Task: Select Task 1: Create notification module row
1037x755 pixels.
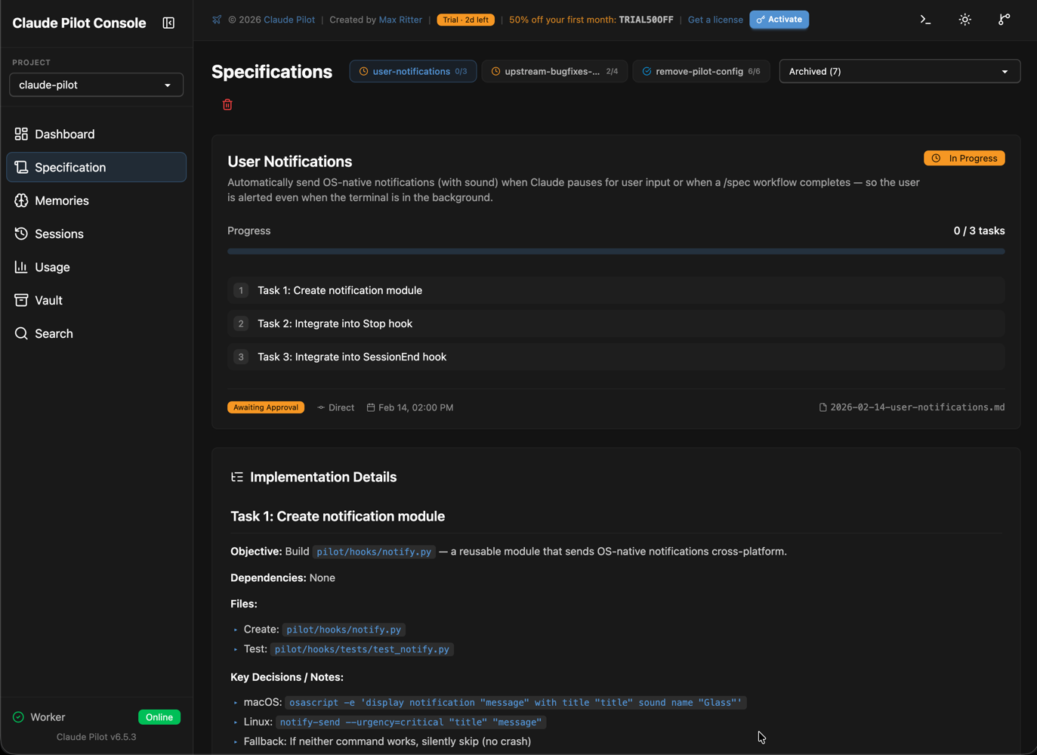Action: coord(616,290)
